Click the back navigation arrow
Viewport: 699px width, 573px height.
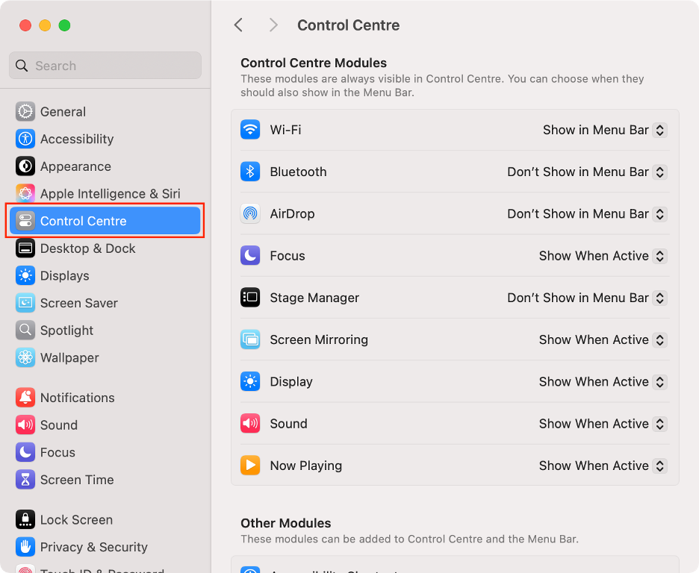[x=238, y=25]
